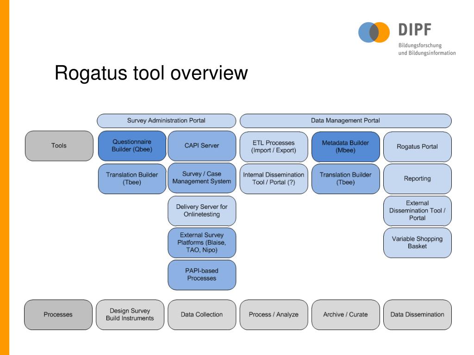Screen dimensions: 474x355
Task: Select the ETL Processes (Import / Export) box
Action: [x=274, y=147]
